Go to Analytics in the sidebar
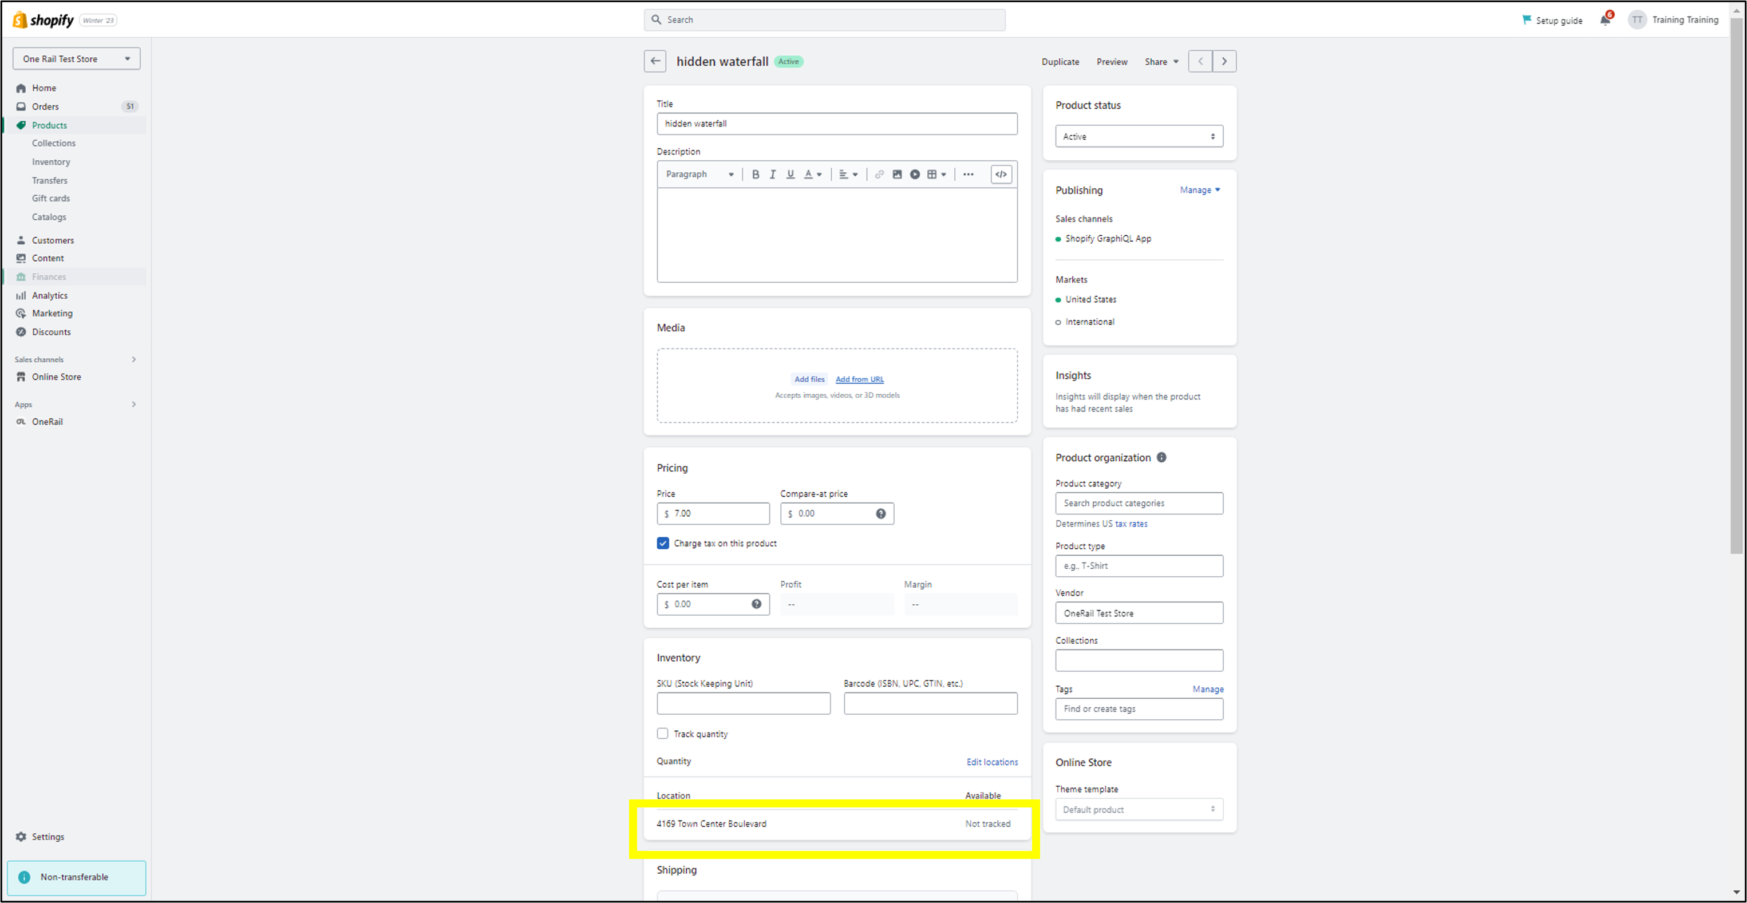The height and width of the screenshot is (903, 1747). click(49, 295)
